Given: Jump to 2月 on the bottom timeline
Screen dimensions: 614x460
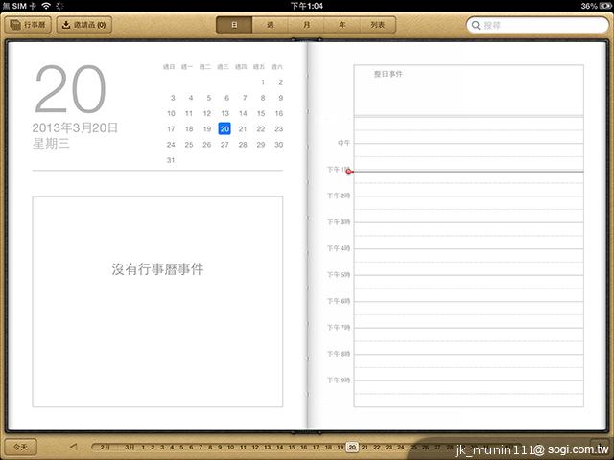Looking at the screenshot, I should [105, 447].
